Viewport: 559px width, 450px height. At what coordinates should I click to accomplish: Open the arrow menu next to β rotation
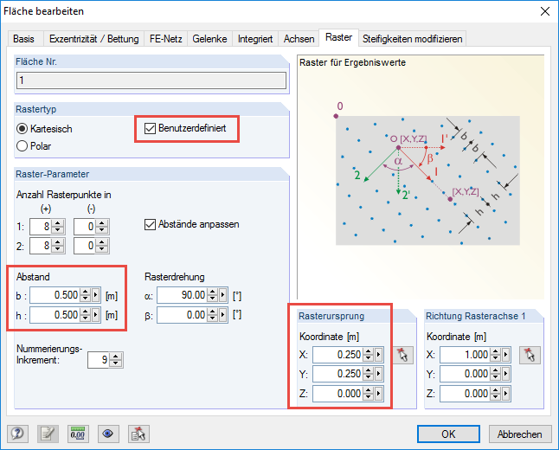[222, 315]
